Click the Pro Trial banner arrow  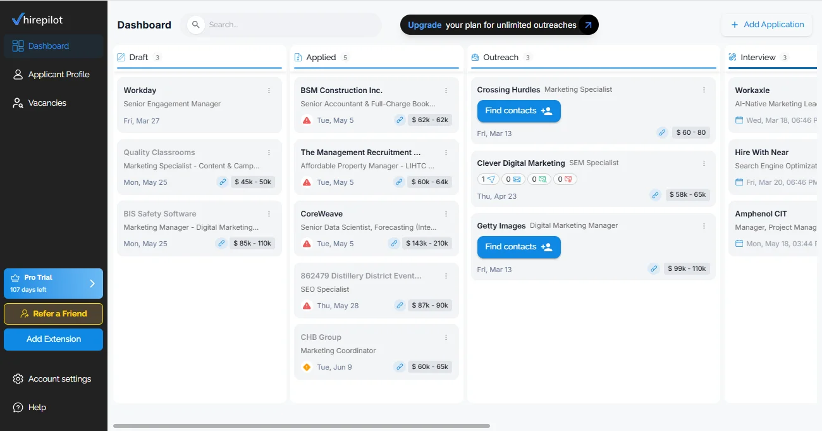tap(92, 284)
